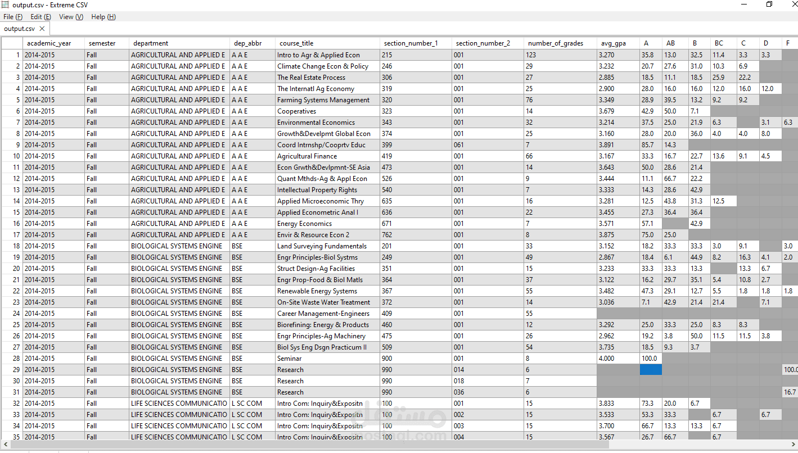Screen dimensions: 798x453
Task: Maximize the Extreme CSV window
Action: 769,4
